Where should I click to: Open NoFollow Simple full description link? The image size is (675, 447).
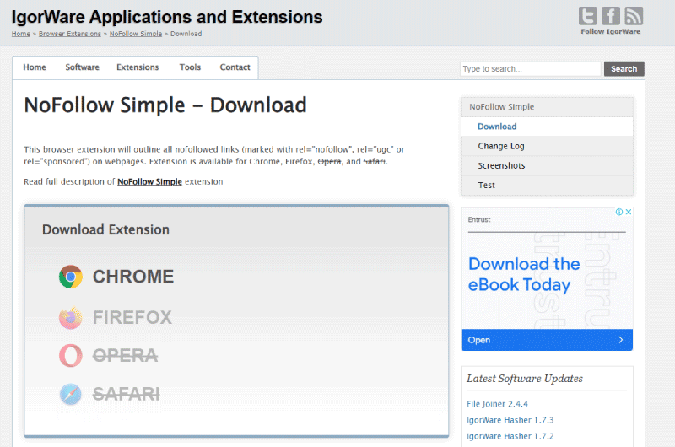[150, 181]
